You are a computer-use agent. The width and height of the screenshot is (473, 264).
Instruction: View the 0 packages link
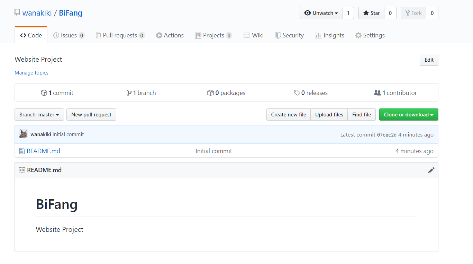click(x=226, y=93)
